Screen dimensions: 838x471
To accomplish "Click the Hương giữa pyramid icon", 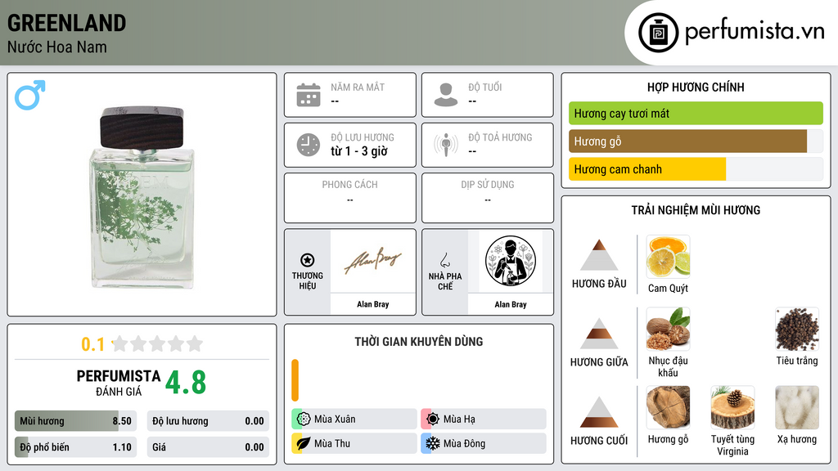I will click(x=599, y=334).
